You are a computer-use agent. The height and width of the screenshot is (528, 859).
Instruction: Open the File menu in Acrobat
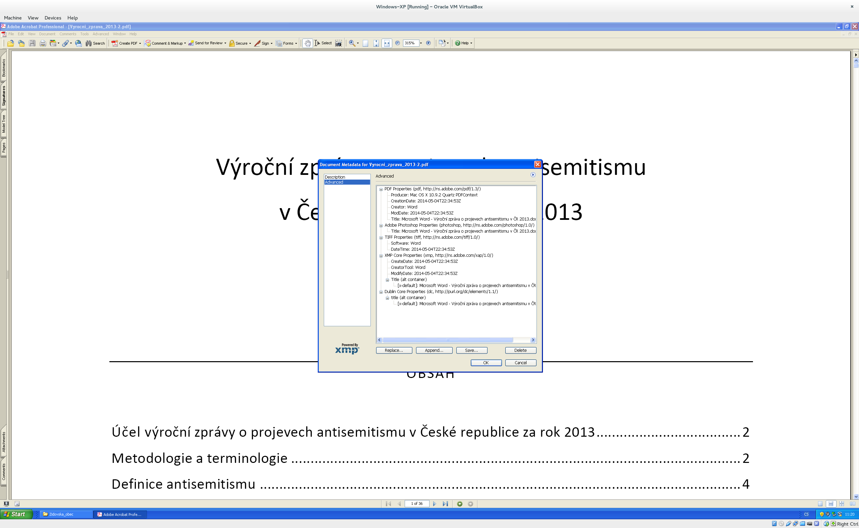tap(11, 34)
